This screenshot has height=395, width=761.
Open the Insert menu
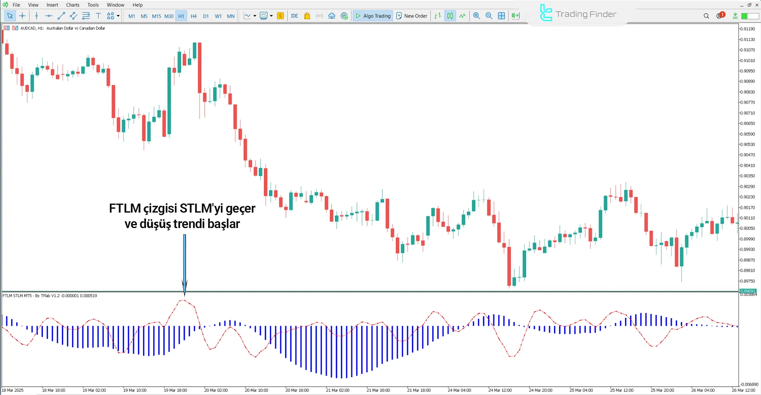52,5
